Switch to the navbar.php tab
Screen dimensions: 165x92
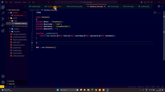[x=145, y=6]
